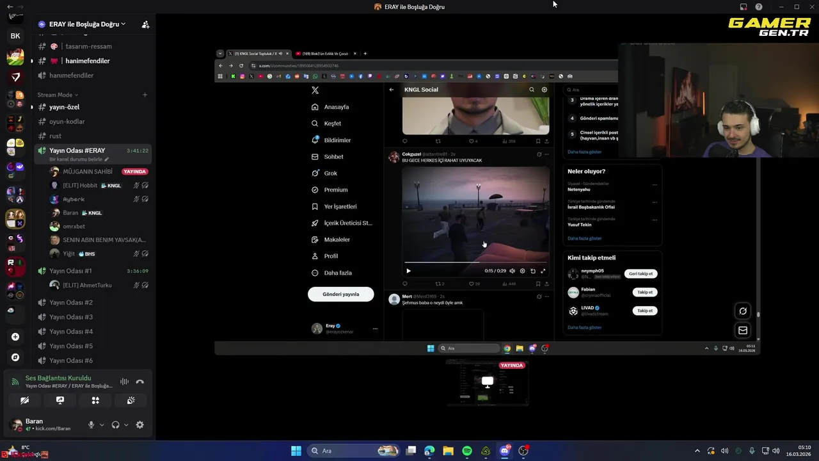
Task: Collapse the Stream Mode category
Action: pos(58,95)
